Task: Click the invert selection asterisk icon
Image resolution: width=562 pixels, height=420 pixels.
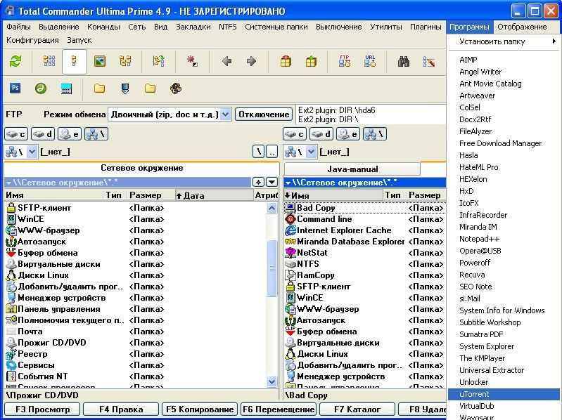Action: click(x=192, y=61)
